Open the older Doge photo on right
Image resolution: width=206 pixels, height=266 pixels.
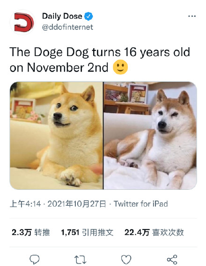150,136
